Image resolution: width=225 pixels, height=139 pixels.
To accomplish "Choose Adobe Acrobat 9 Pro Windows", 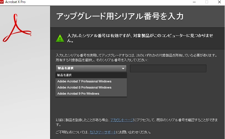I will click(91, 93).
